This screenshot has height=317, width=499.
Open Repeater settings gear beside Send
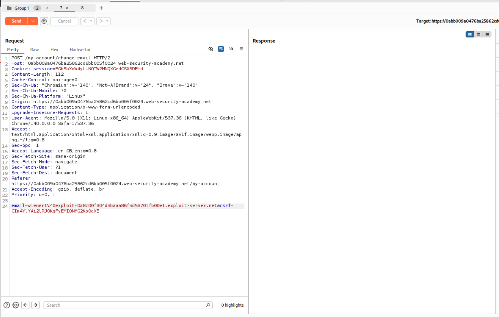(x=44, y=21)
